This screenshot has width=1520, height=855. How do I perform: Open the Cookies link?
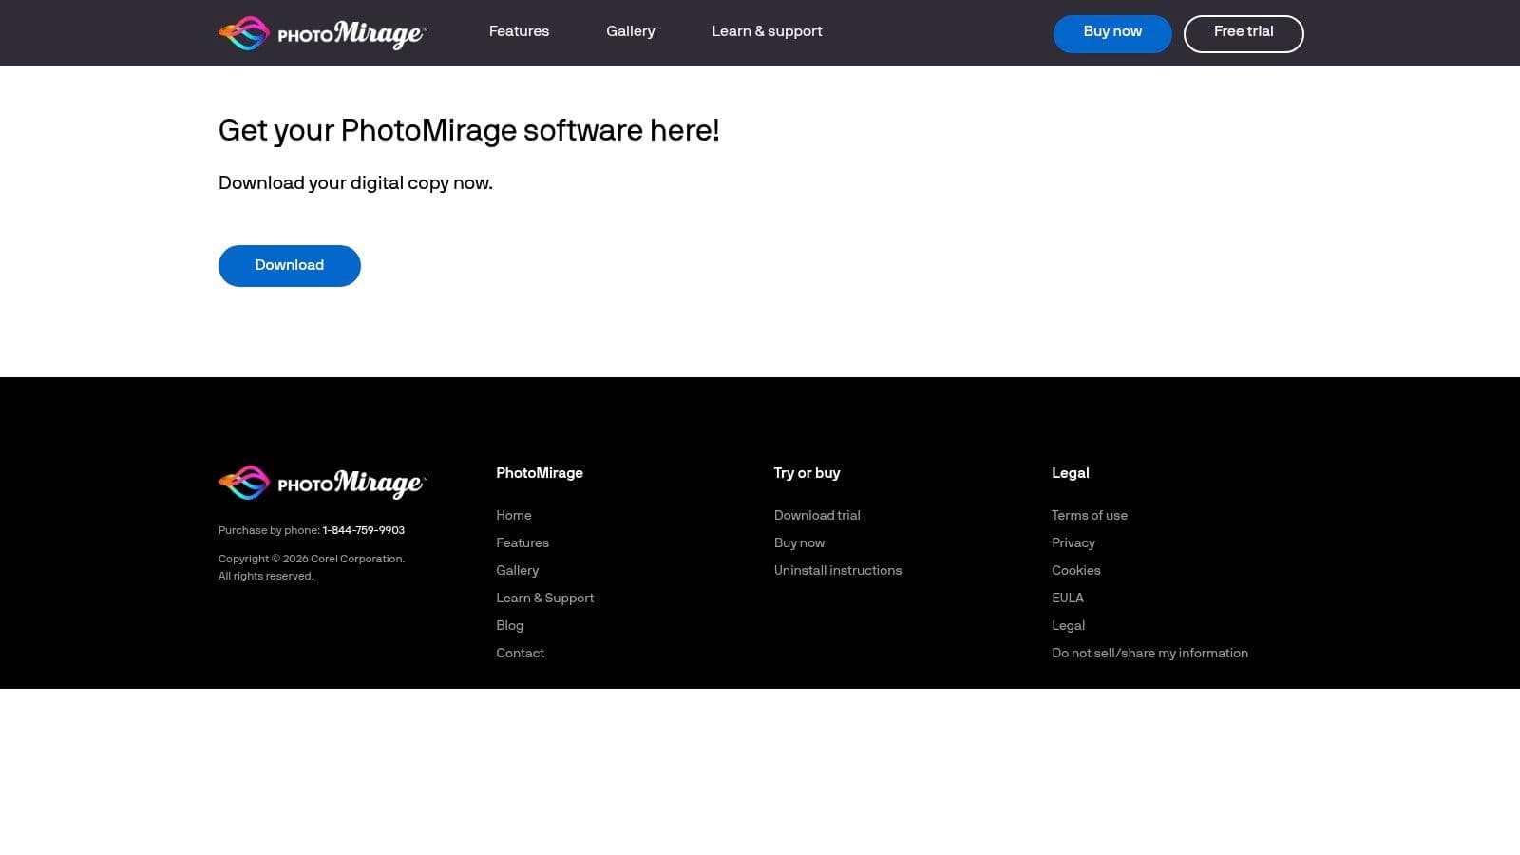[x=1076, y=570]
